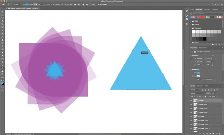Switch to the Gradients tab

(207, 10)
